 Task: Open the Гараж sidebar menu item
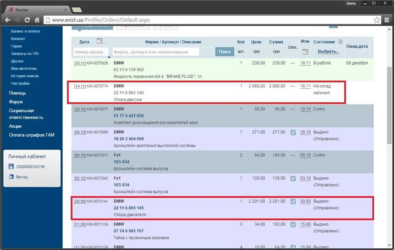tap(17, 46)
